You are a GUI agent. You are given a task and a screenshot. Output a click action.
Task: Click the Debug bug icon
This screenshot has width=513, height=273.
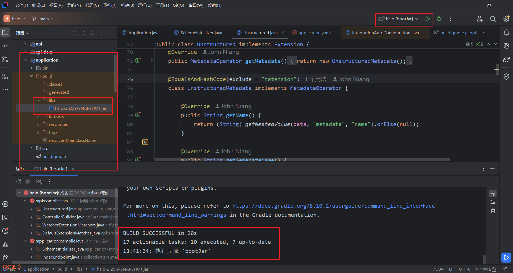tap(439, 19)
